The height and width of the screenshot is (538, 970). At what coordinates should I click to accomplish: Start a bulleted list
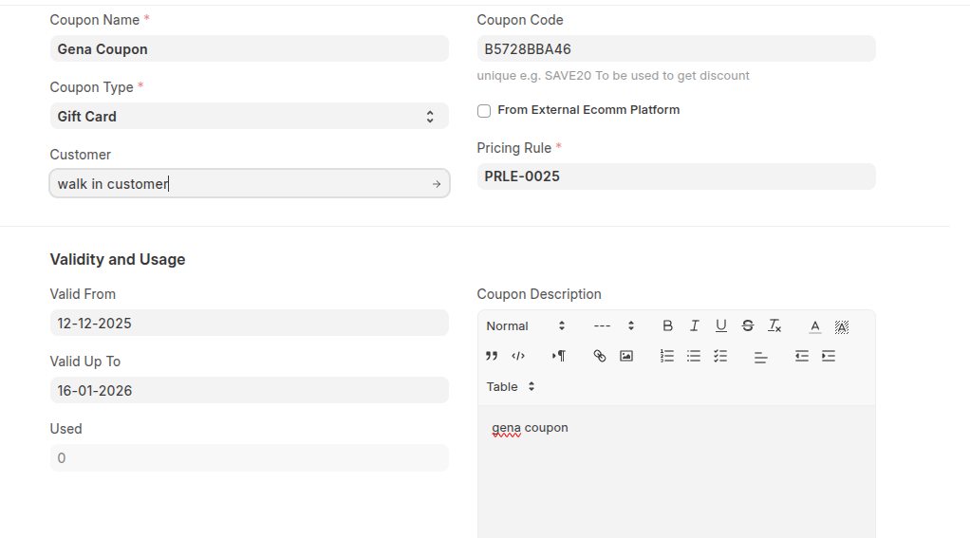coord(694,356)
